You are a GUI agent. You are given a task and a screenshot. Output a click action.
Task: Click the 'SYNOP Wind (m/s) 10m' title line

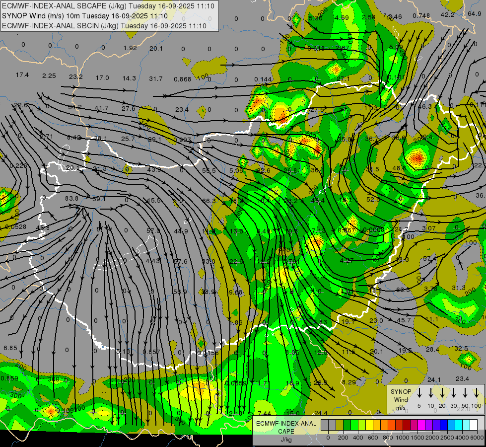pos(84,16)
